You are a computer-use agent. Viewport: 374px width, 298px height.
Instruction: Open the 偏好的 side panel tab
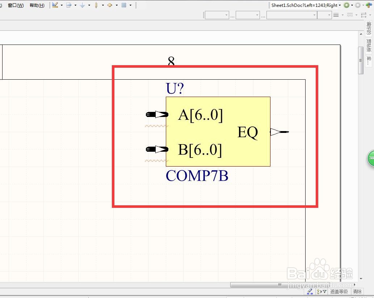pyautogui.click(x=369, y=28)
